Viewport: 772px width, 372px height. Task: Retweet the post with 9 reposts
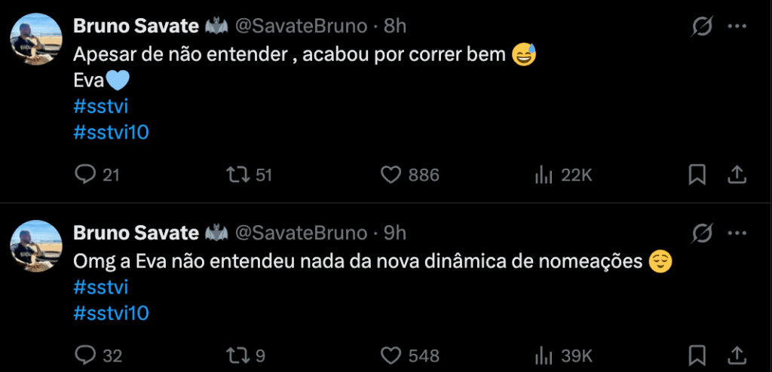tap(238, 355)
